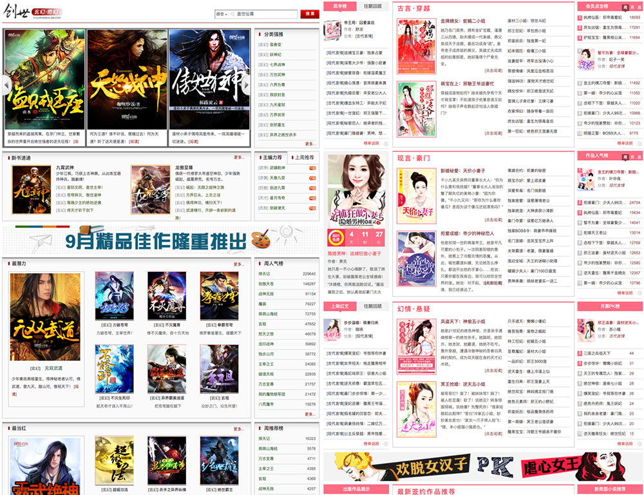The image size is (644, 495).
Task: Open the 神偷五小姐 book cover
Action: (417, 347)
